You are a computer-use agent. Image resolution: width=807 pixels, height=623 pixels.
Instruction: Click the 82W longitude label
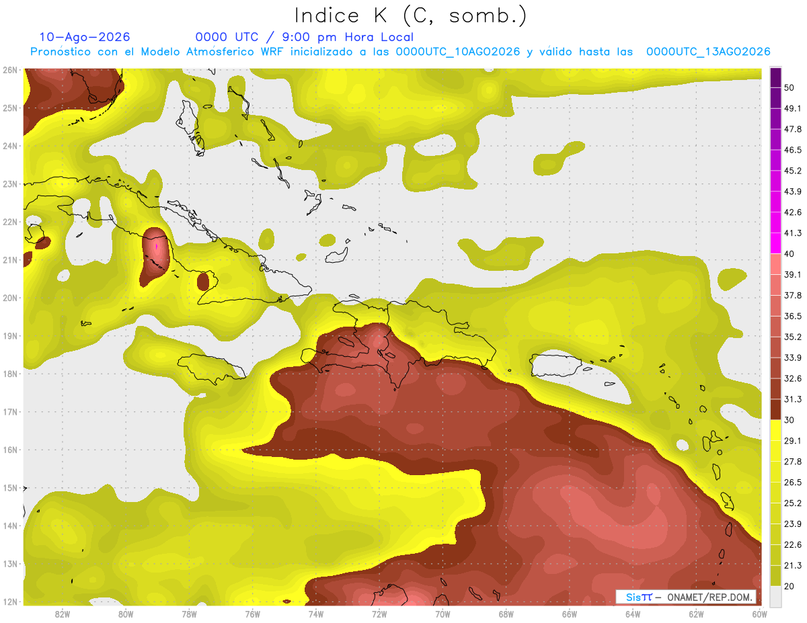[63, 614]
